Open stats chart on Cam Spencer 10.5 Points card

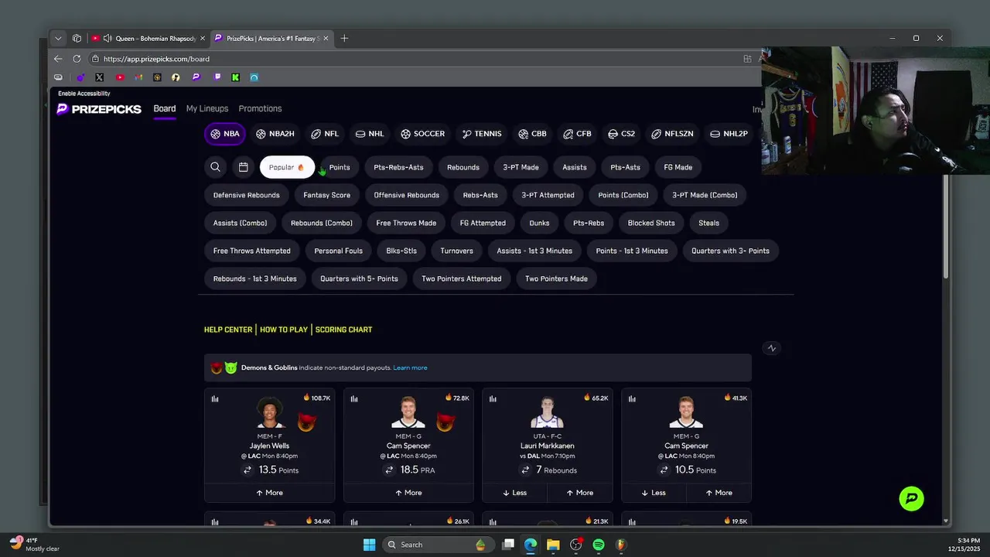coord(632,399)
